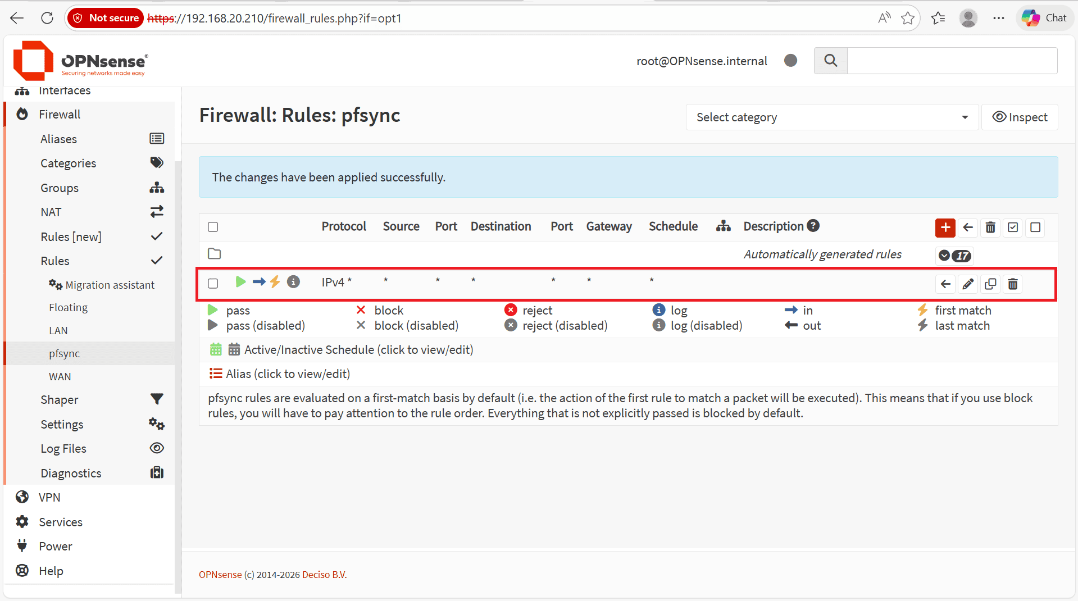Focus the top search input field
Image resolution: width=1078 pixels, height=601 pixels.
coord(952,61)
